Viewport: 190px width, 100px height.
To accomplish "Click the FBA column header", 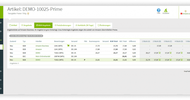I will 86,41.
